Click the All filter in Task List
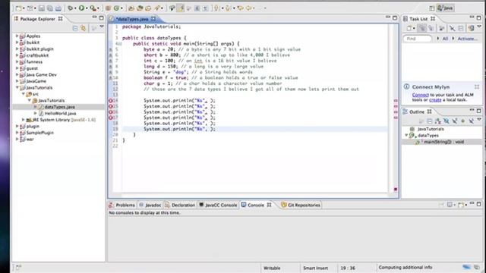 pos(445,39)
